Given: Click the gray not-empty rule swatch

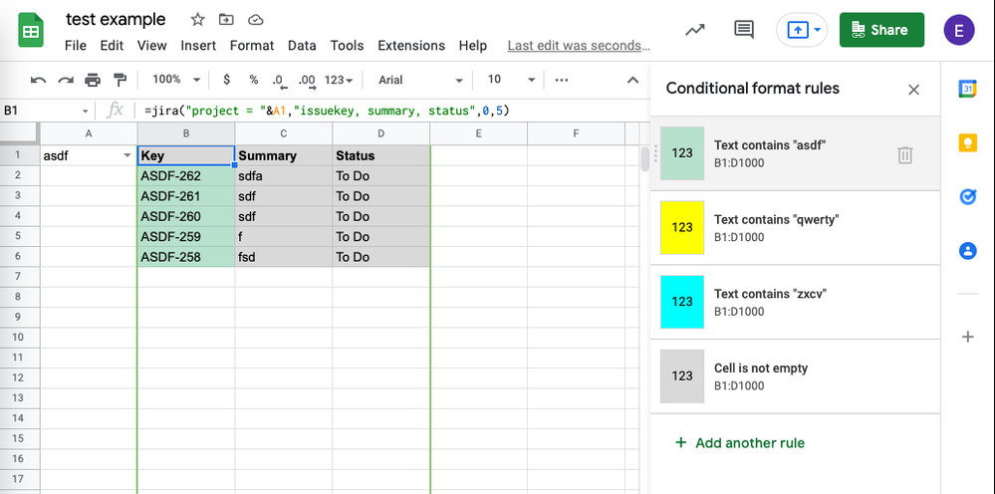Looking at the screenshot, I should (x=682, y=376).
